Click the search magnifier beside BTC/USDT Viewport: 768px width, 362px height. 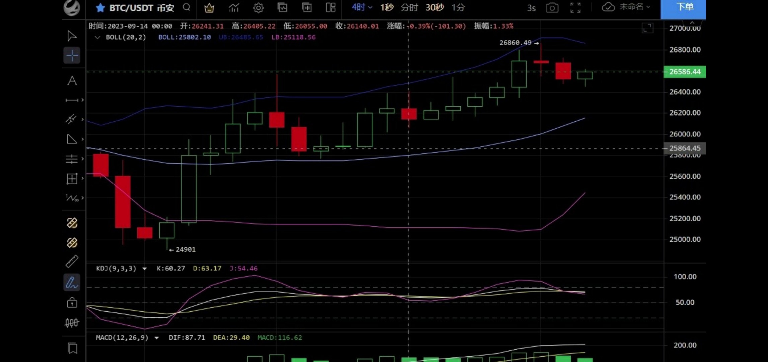pos(186,7)
